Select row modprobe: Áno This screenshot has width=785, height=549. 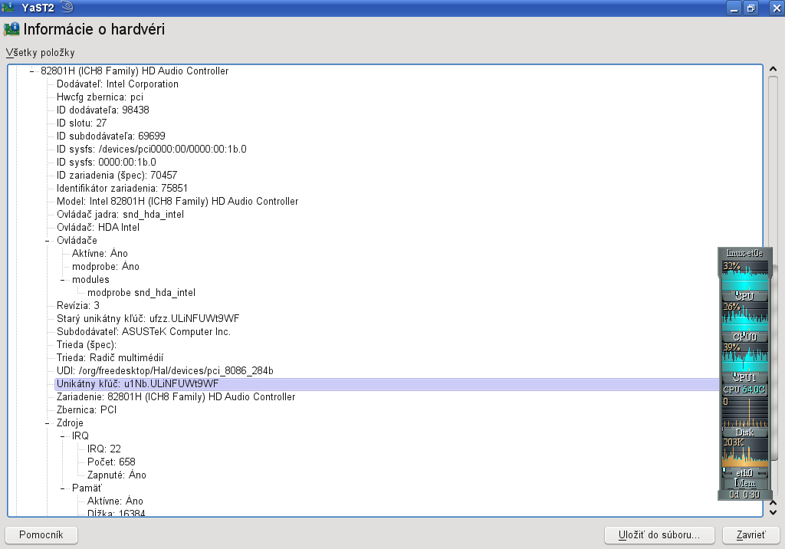click(x=105, y=267)
